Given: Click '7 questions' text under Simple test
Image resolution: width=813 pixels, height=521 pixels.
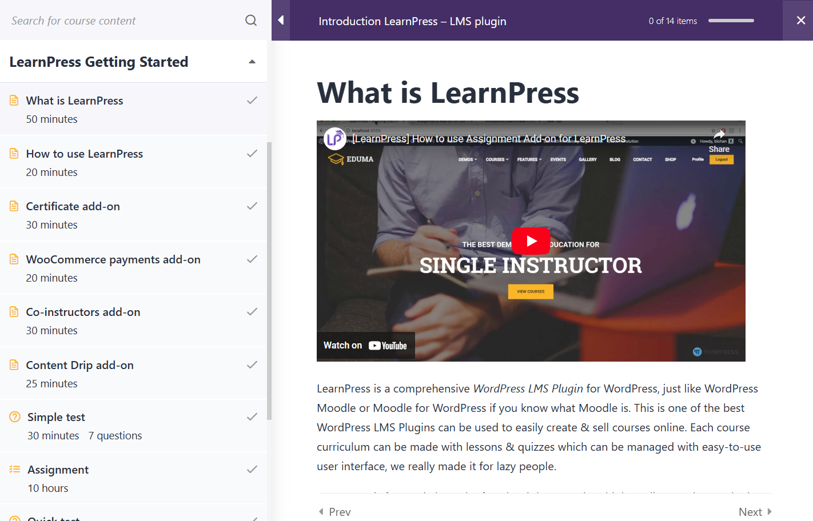Looking at the screenshot, I should 115,436.
